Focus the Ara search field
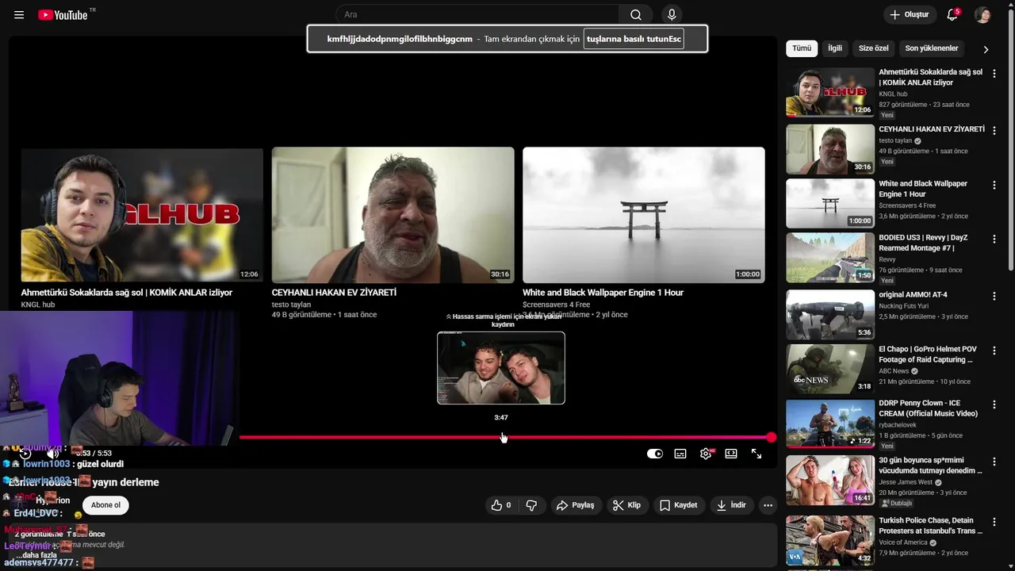Viewport: 1015px width, 571px height. tap(478, 14)
